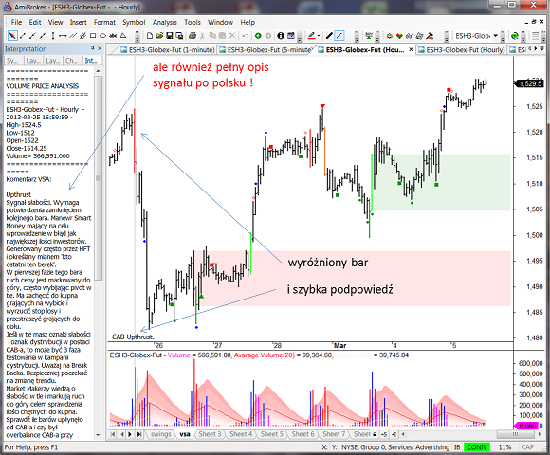
Task: Switch to the Sy... panel tab
Action: coord(13,61)
